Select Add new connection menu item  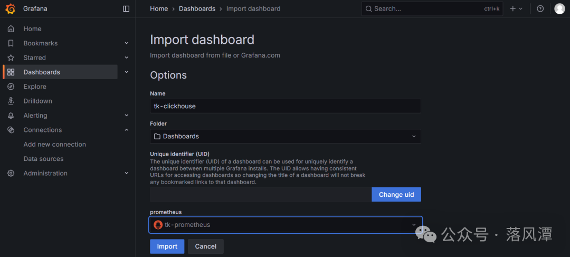click(54, 144)
